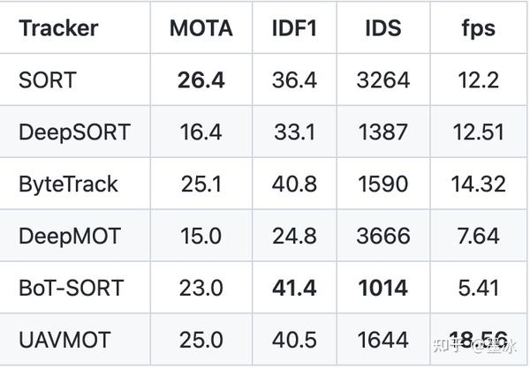
Task: Click the bold 26.4 MOTA value
Action: 201,80
